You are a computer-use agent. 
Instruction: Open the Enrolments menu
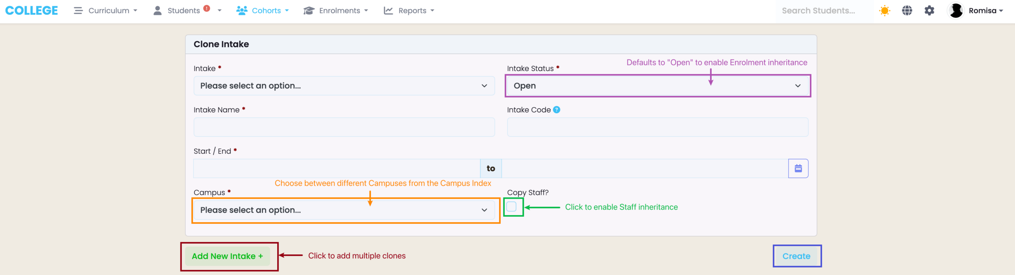coord(336,11)
